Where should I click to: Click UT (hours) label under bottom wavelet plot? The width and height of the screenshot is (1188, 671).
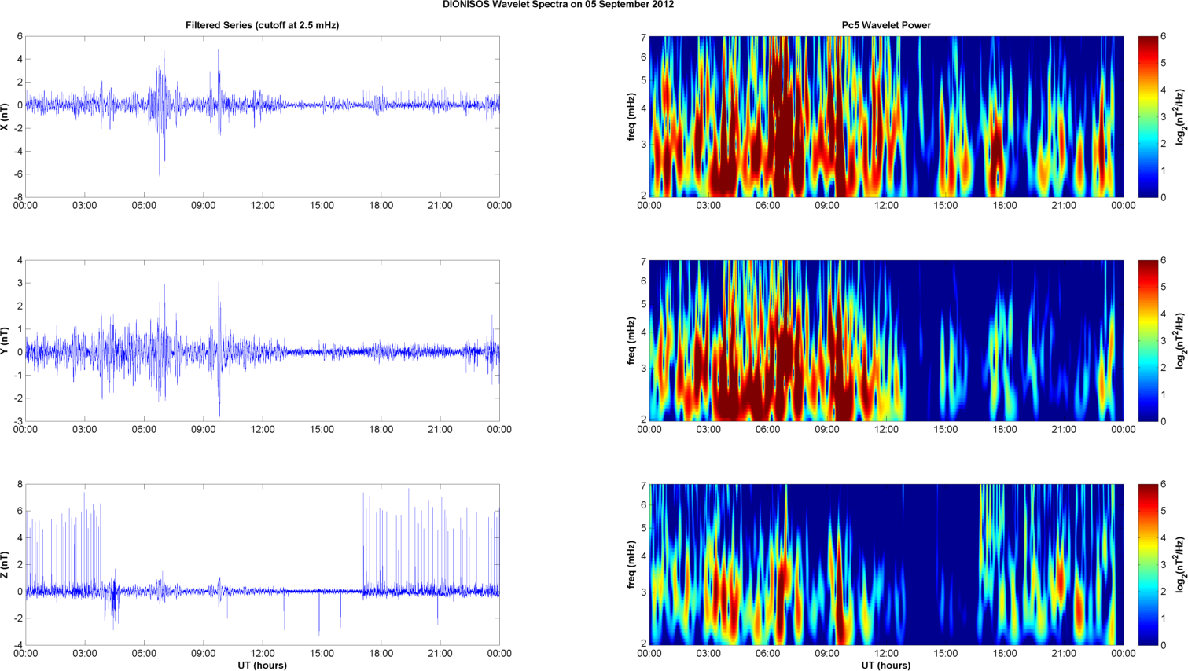pos(886,665)
